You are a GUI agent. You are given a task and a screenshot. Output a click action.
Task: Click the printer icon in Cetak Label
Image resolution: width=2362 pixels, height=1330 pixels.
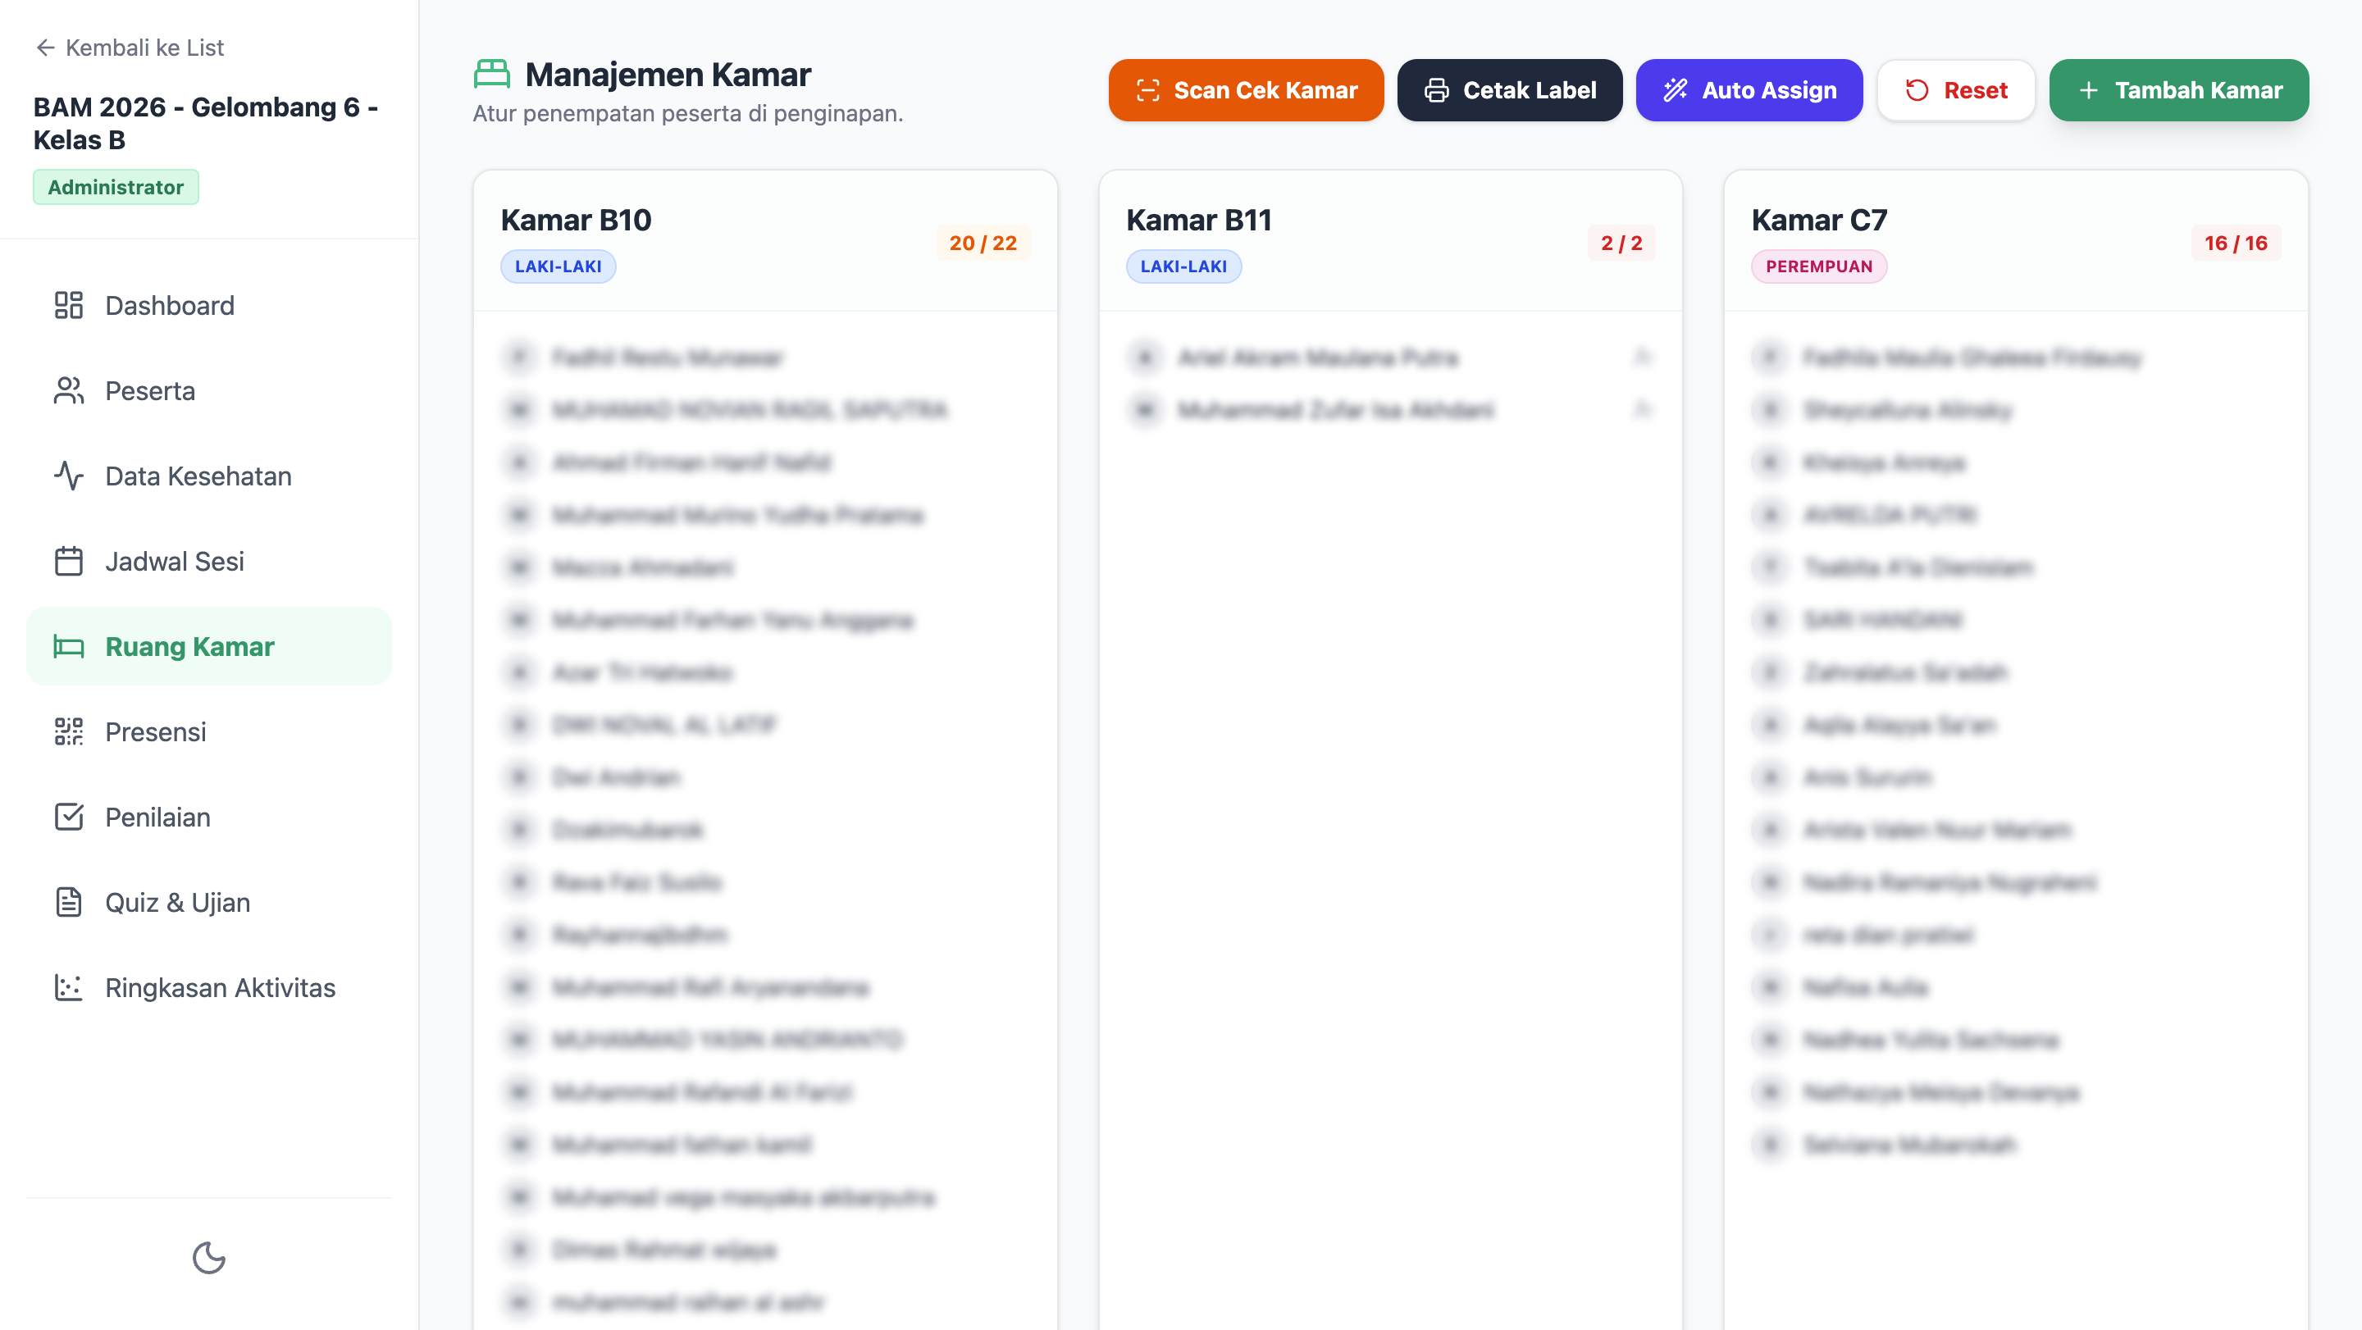pyautogui.click(x=1437, y=90)
